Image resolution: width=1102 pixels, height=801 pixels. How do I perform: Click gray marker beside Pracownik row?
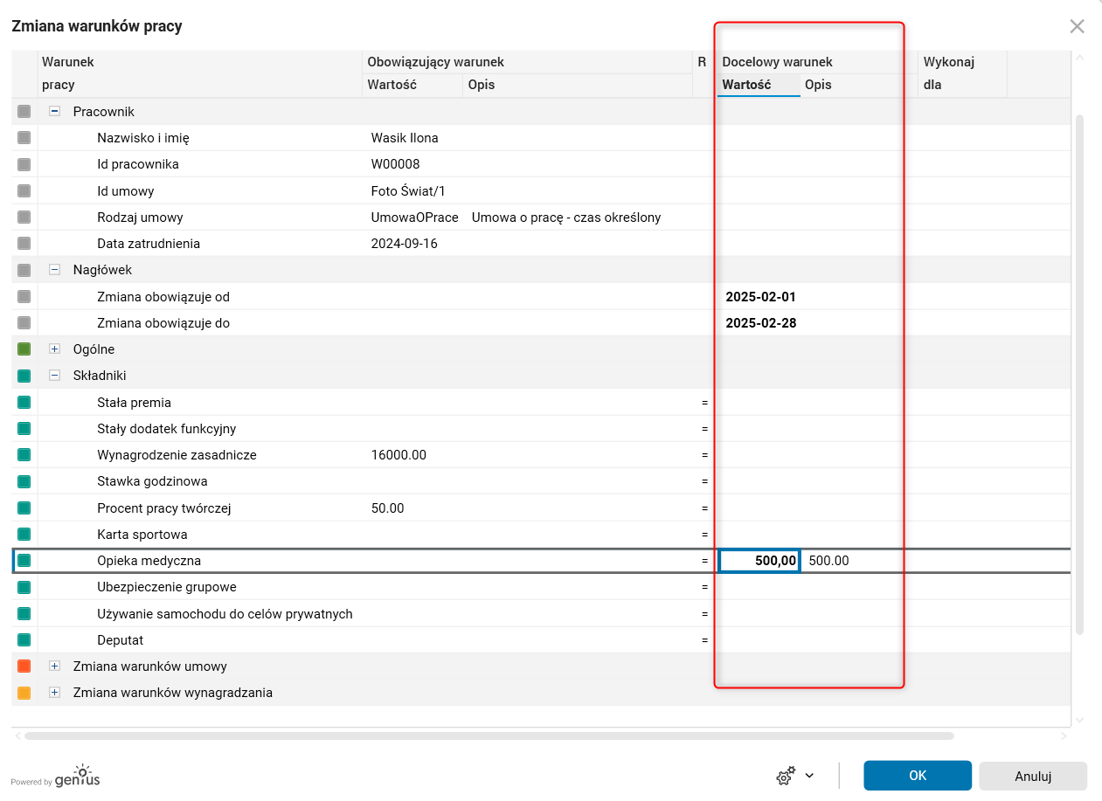point(24,112)
